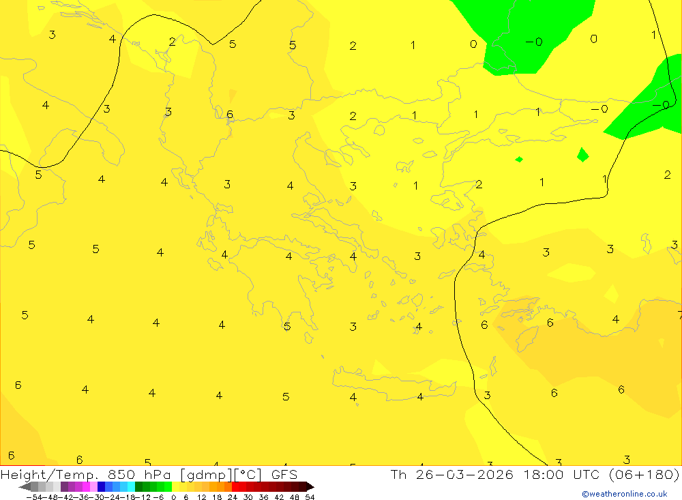The height and width of the screenshot is (500, 682).
Task: Click the "12" legend value
Action: pos(202,497)
